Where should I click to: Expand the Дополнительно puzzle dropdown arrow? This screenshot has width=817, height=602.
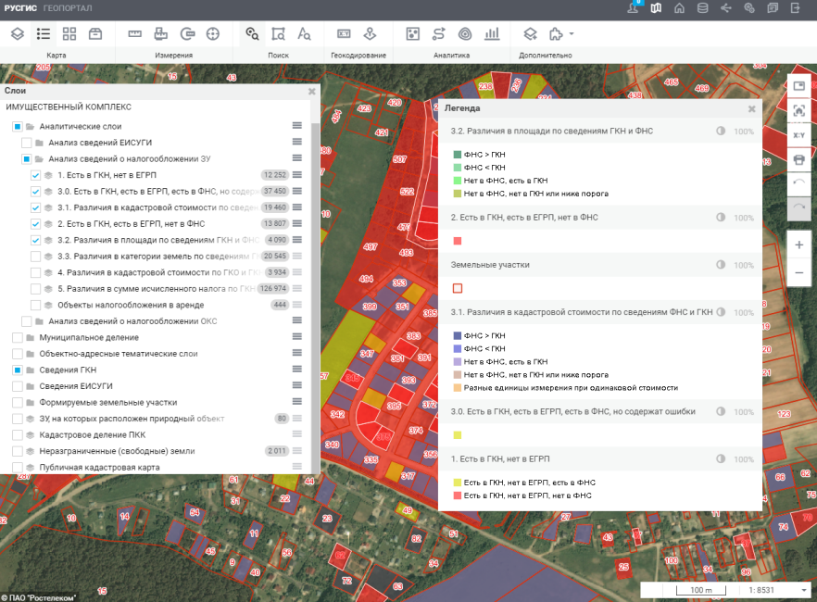pyautogui.click(x=572, y=34)
